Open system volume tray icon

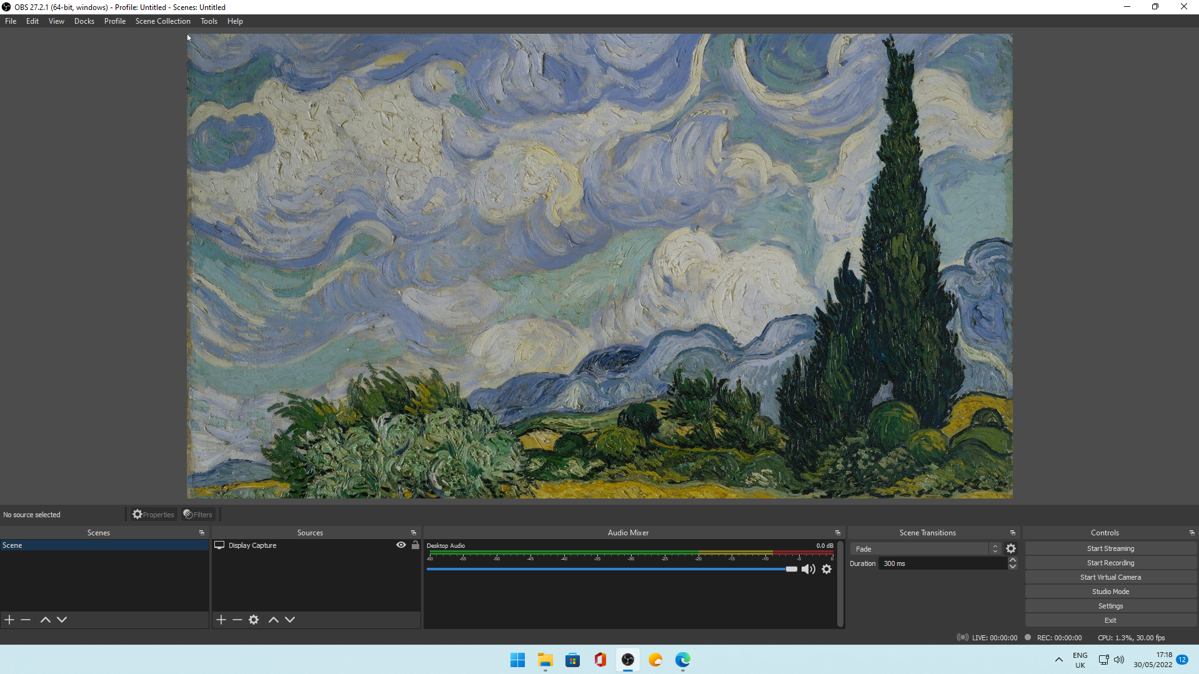(x=1119, y=660)
